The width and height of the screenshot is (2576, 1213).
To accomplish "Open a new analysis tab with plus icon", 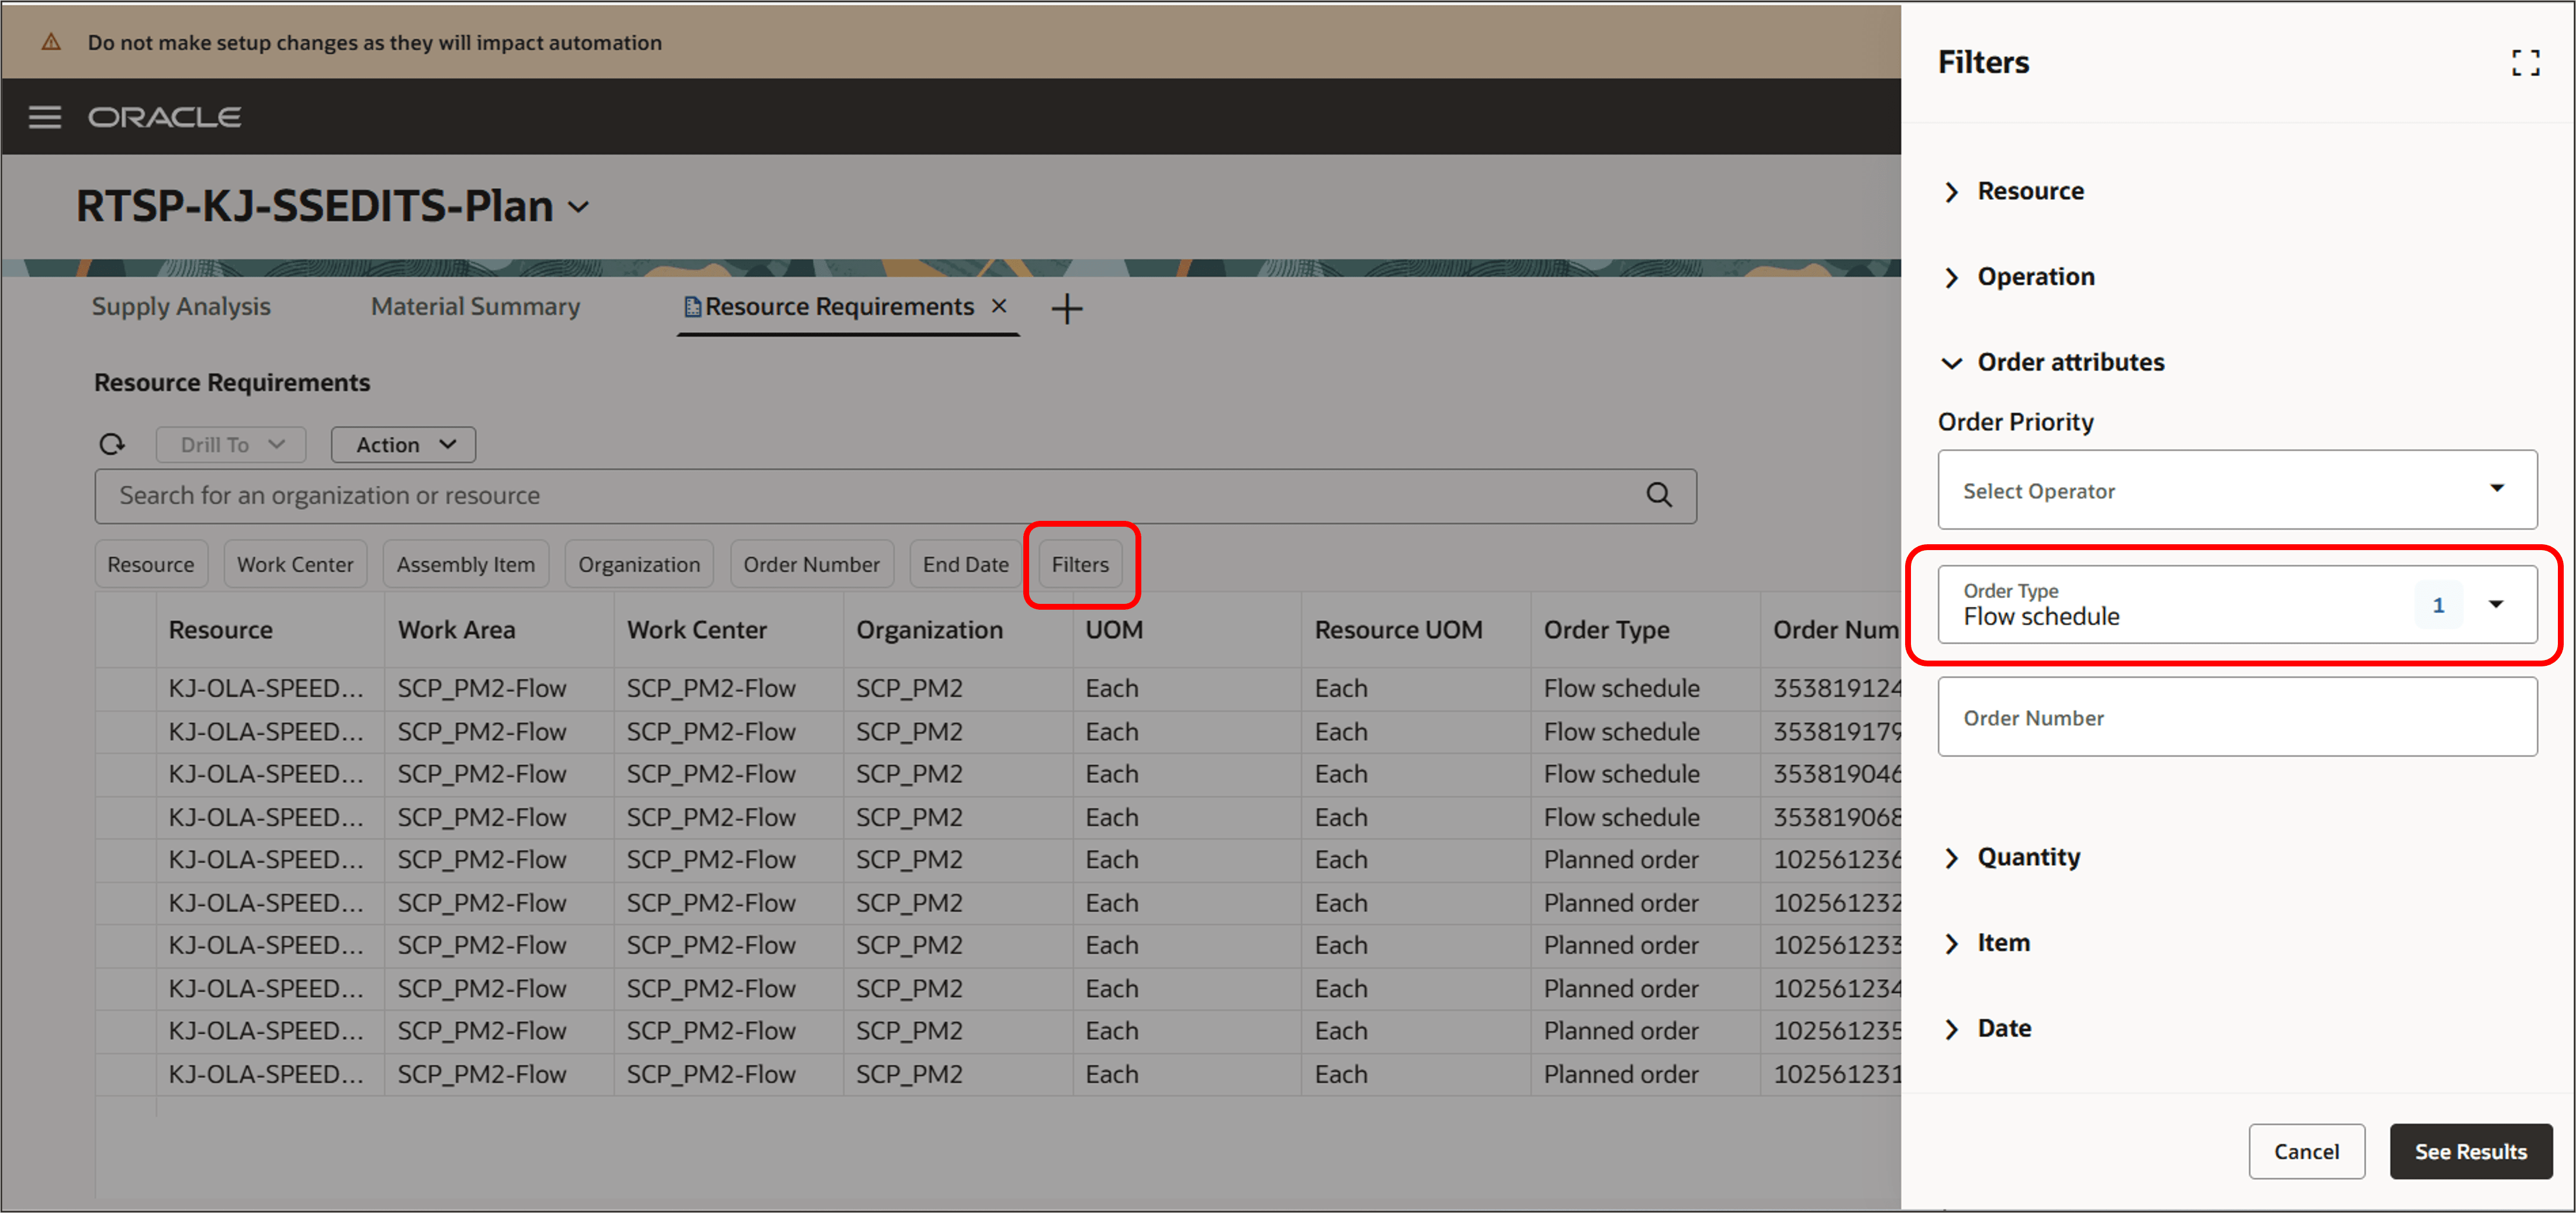I will tap(1066, 308).
